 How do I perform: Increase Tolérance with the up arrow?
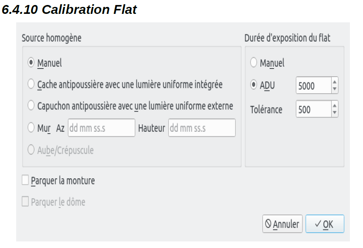click(x=334, y=106)
